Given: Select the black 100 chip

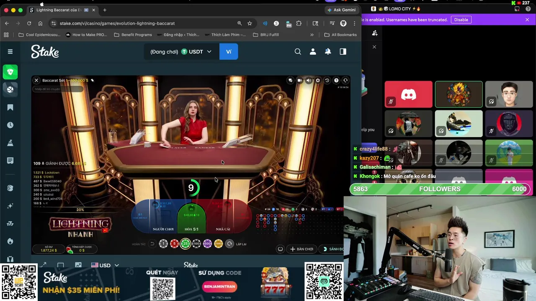Looking at the screenshot, I should click(196, 244).
